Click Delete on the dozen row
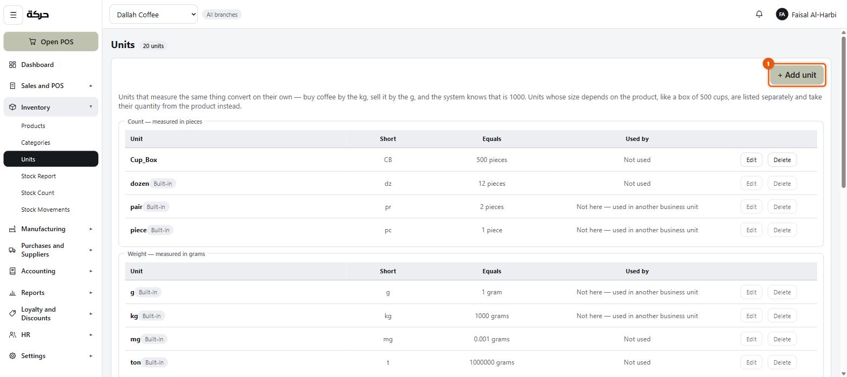The image size is (847, 377). point(782,184)
